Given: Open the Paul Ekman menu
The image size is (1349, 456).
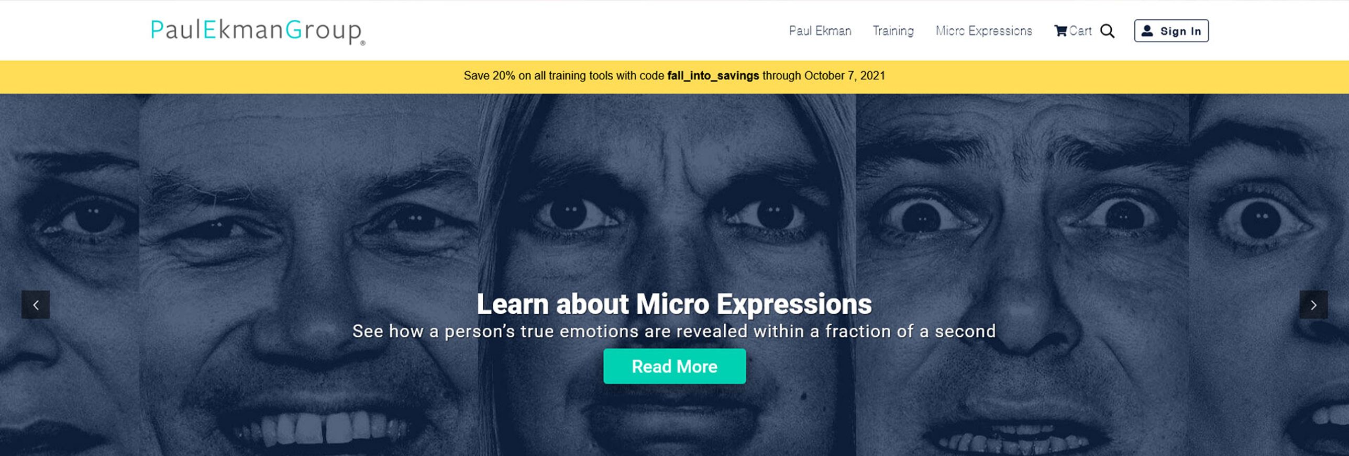Looking at the screenshot, I should pos(820,31).
